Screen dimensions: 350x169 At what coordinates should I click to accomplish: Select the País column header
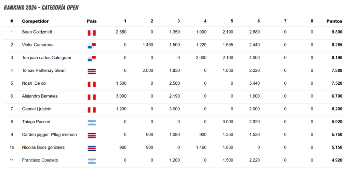[x=92, y=21]
